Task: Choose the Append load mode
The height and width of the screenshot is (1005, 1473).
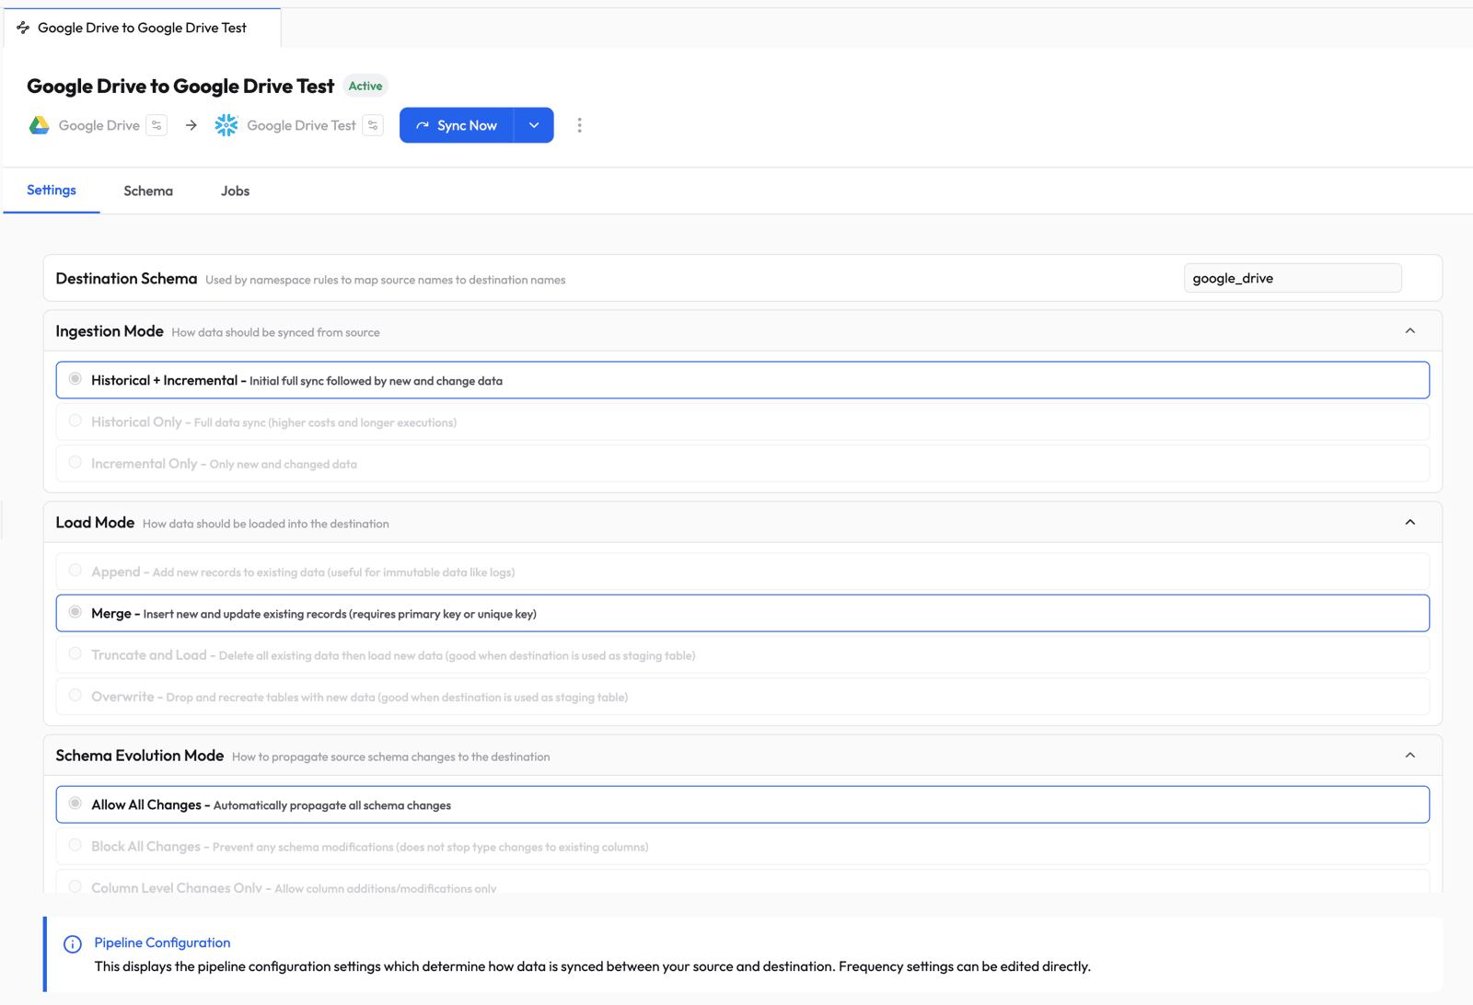Action: click(75, 571)
